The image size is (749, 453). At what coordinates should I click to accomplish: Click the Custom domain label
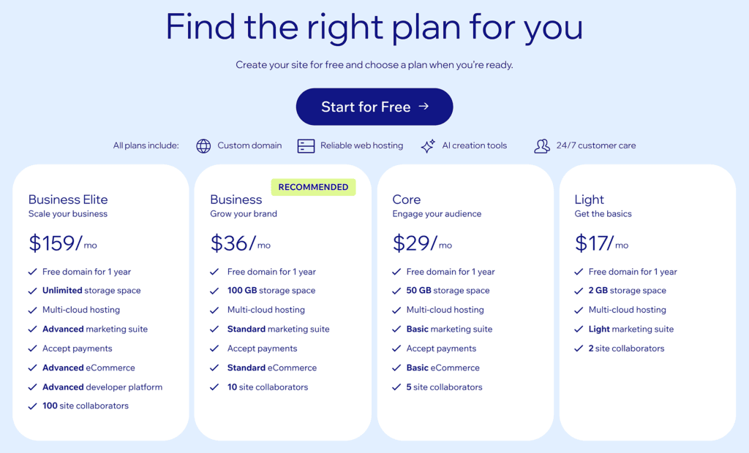coord(249,146)
